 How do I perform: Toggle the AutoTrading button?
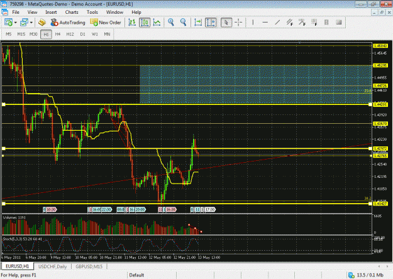[68, 23]
